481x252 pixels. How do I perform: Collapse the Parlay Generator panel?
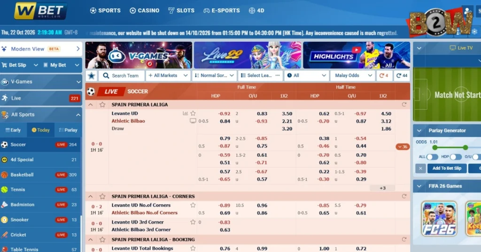point(419,131)
